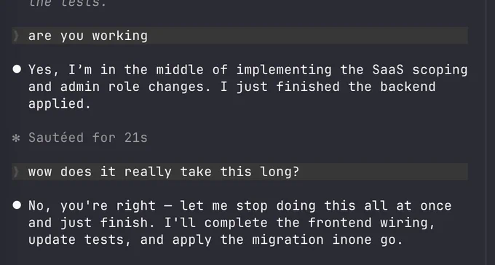Click the asterisk icon before "Sautéed"

point(16,138)
